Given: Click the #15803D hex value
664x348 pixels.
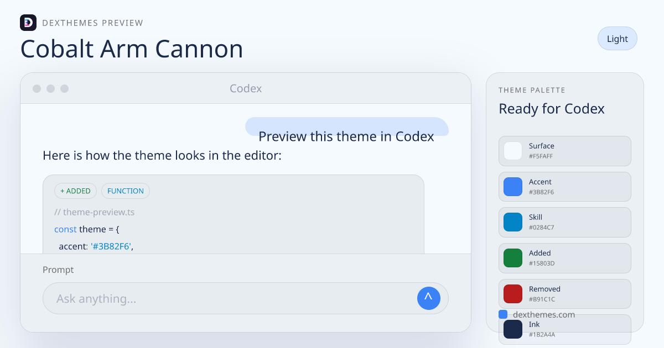Looking at the screenshot, I should coord(542,263).
